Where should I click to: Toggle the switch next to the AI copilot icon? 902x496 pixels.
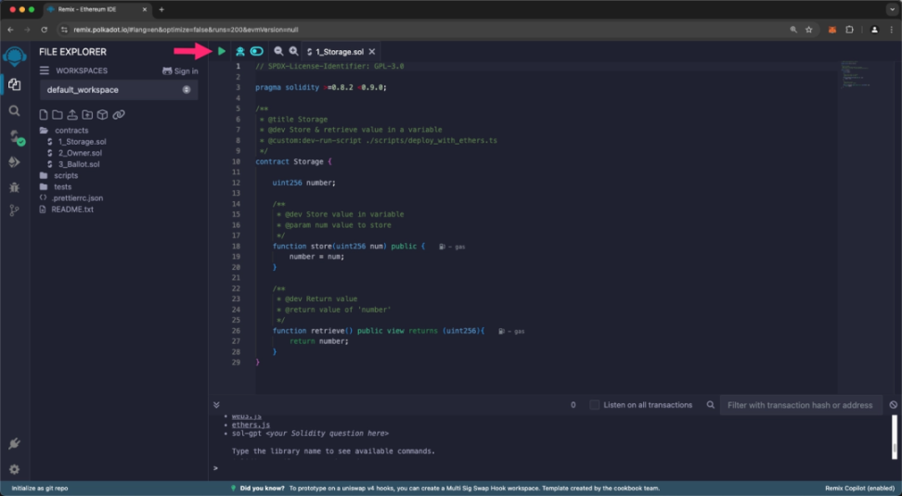coord(256,51)
